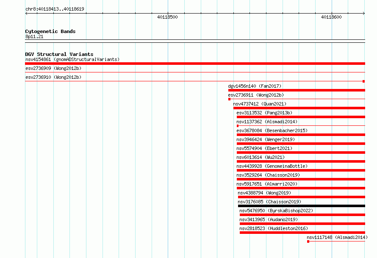The width and height of the screenshot is (377, 258).
Task: Click the DGV Structural Variants track title
Action: point(59,54)
